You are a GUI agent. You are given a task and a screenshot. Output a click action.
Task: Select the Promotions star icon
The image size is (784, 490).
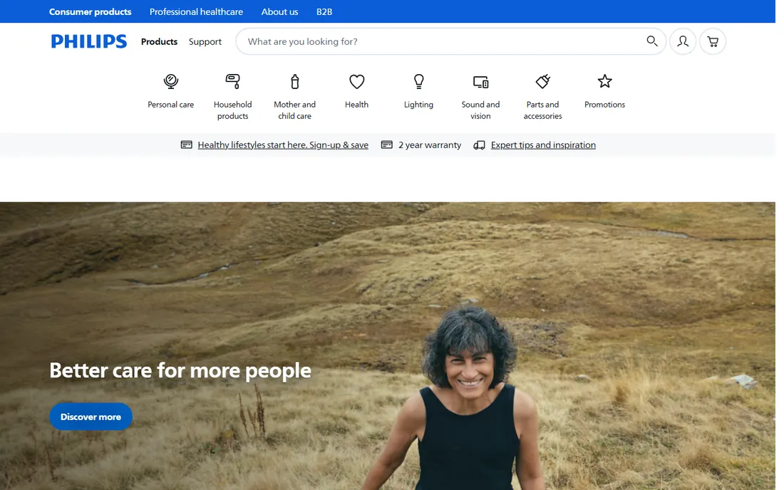click(604, 81)
